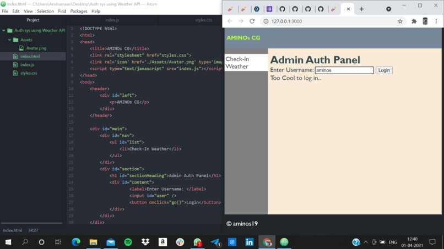Select the Assets folder row

(33, 40)
